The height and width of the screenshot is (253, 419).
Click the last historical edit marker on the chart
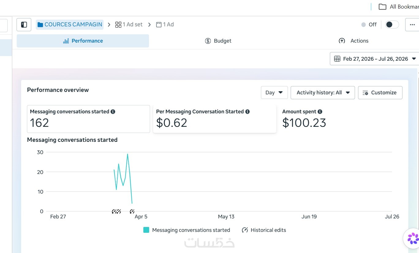pos(132,211)
